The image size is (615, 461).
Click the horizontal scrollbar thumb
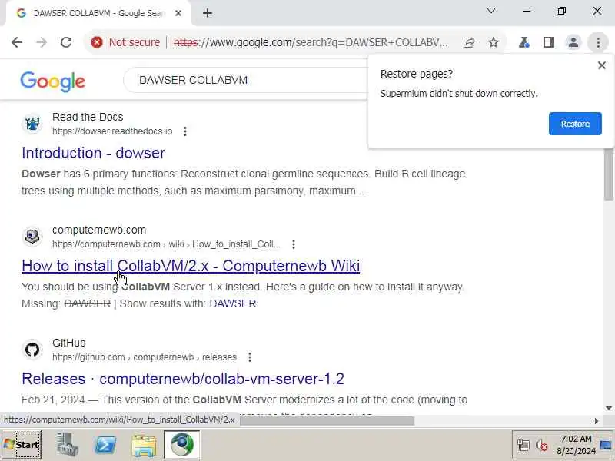point(325,420)
